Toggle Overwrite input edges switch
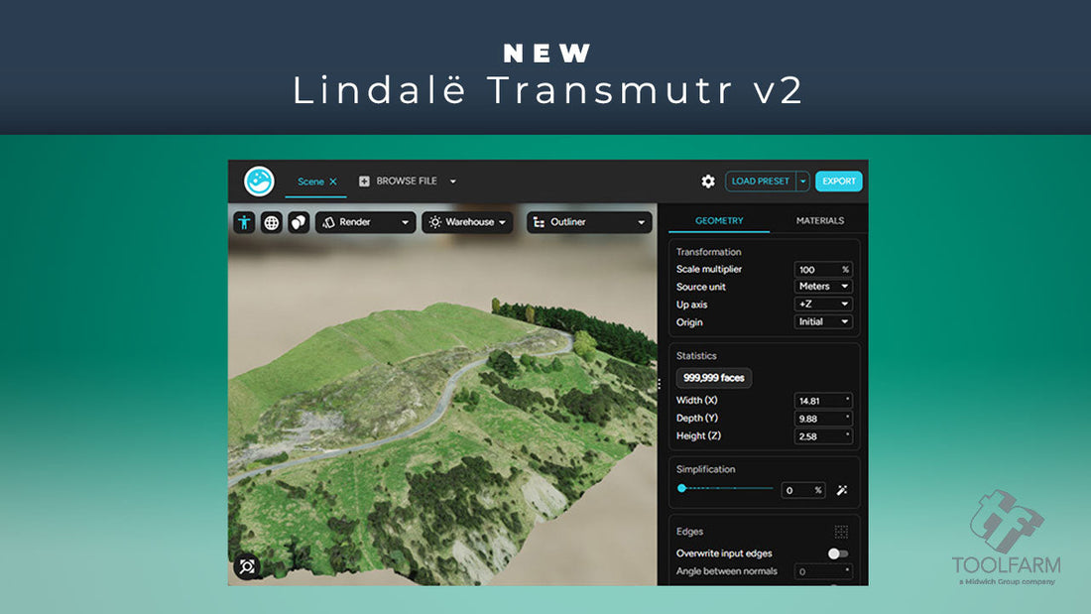The width and height of the screenshot is (1091, 614). coord(838,553)
